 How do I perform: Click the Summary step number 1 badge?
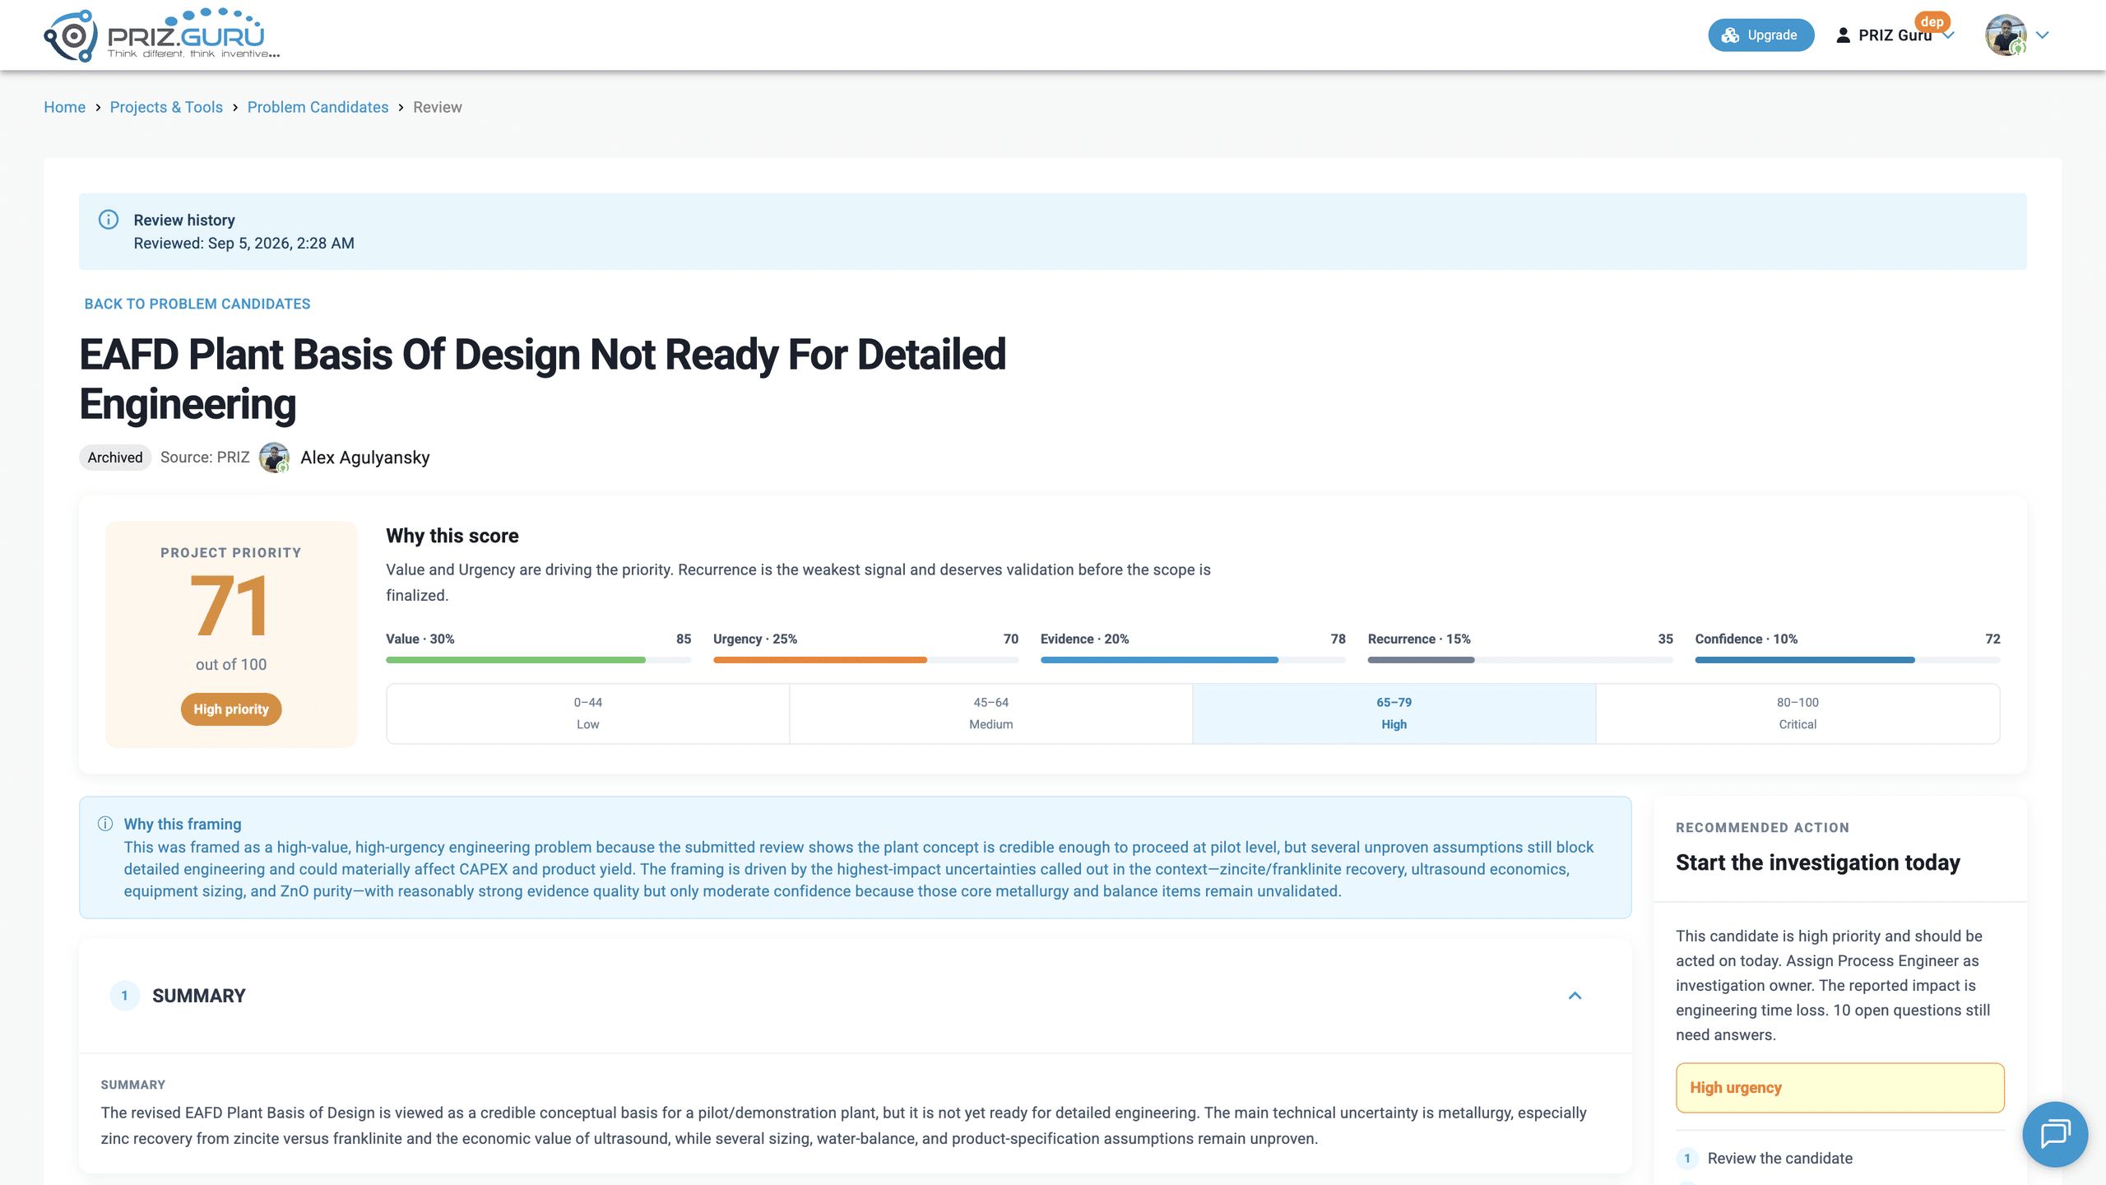click(x=125, y=996)
